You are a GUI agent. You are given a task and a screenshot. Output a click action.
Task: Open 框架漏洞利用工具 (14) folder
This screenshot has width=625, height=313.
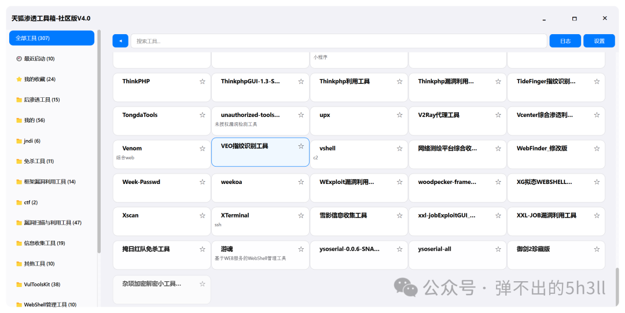[52, 182]
